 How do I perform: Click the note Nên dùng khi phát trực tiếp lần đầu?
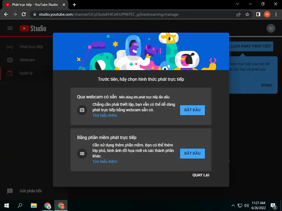tap(144, 97)
